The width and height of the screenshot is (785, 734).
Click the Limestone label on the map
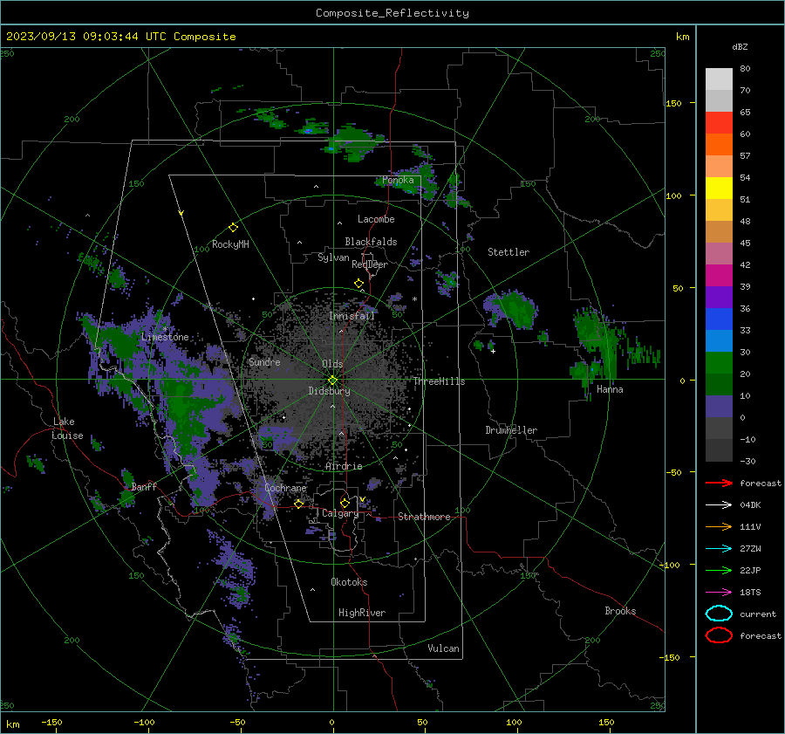tap(165, 337)
